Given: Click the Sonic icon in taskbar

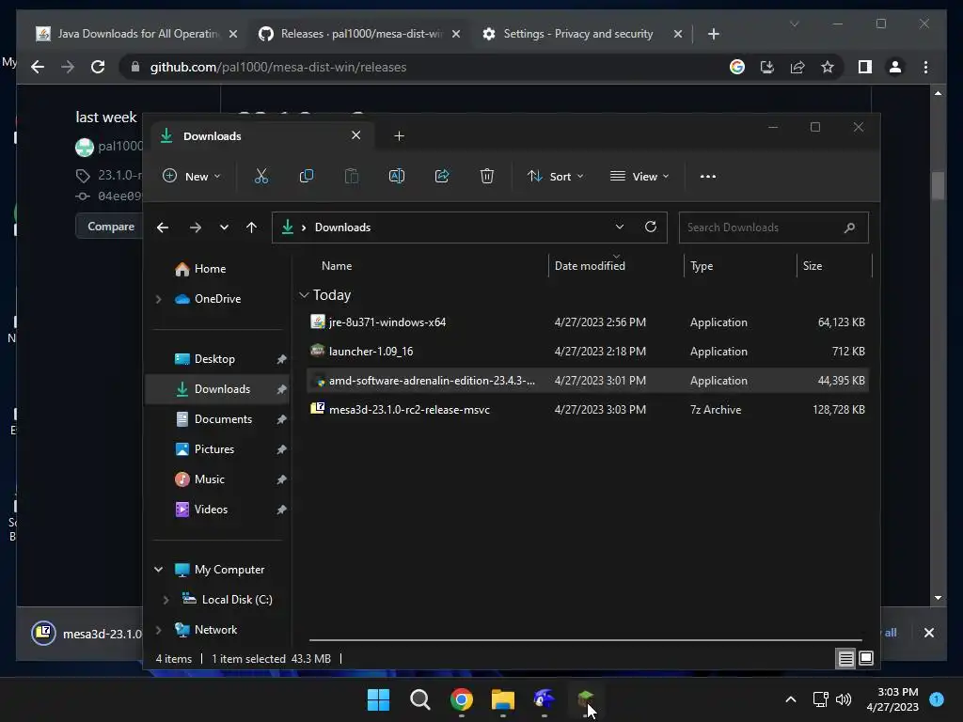Looking at the screenshot, I should point(545,699).
